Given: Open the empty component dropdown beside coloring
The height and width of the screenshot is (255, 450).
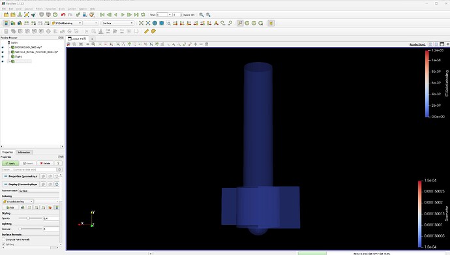Looking at the screenshot, I should tap(91, 23).
